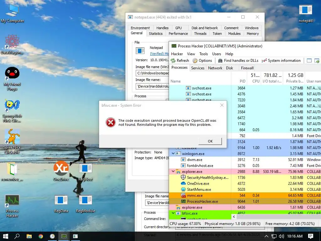This screenshot has width=321, height=241.
Task: Select OneDrive.exe process row
Action: point(245,183)
